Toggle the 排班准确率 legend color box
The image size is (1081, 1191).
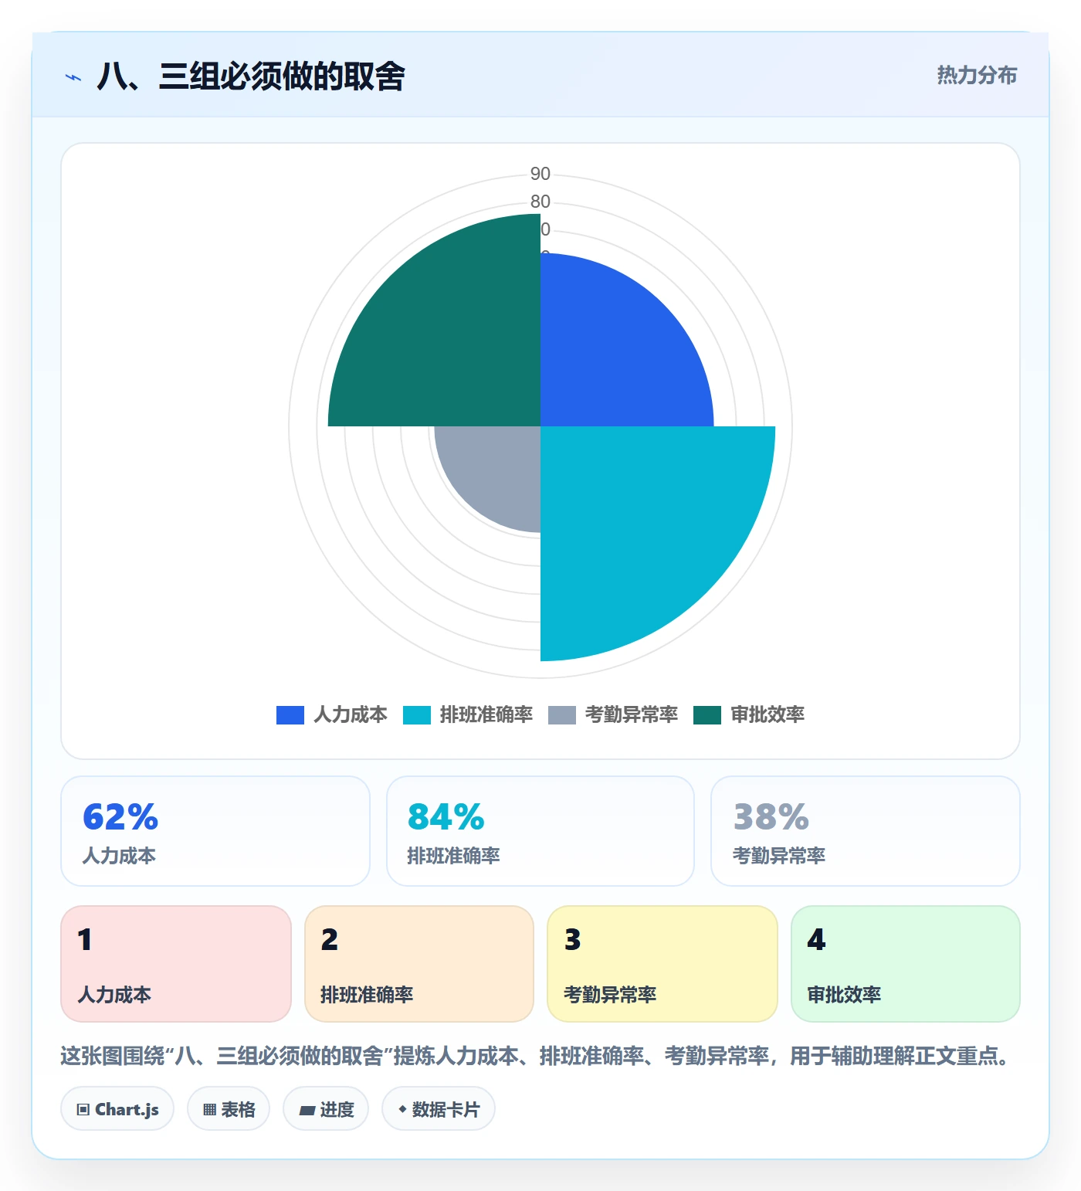(417, 715)
